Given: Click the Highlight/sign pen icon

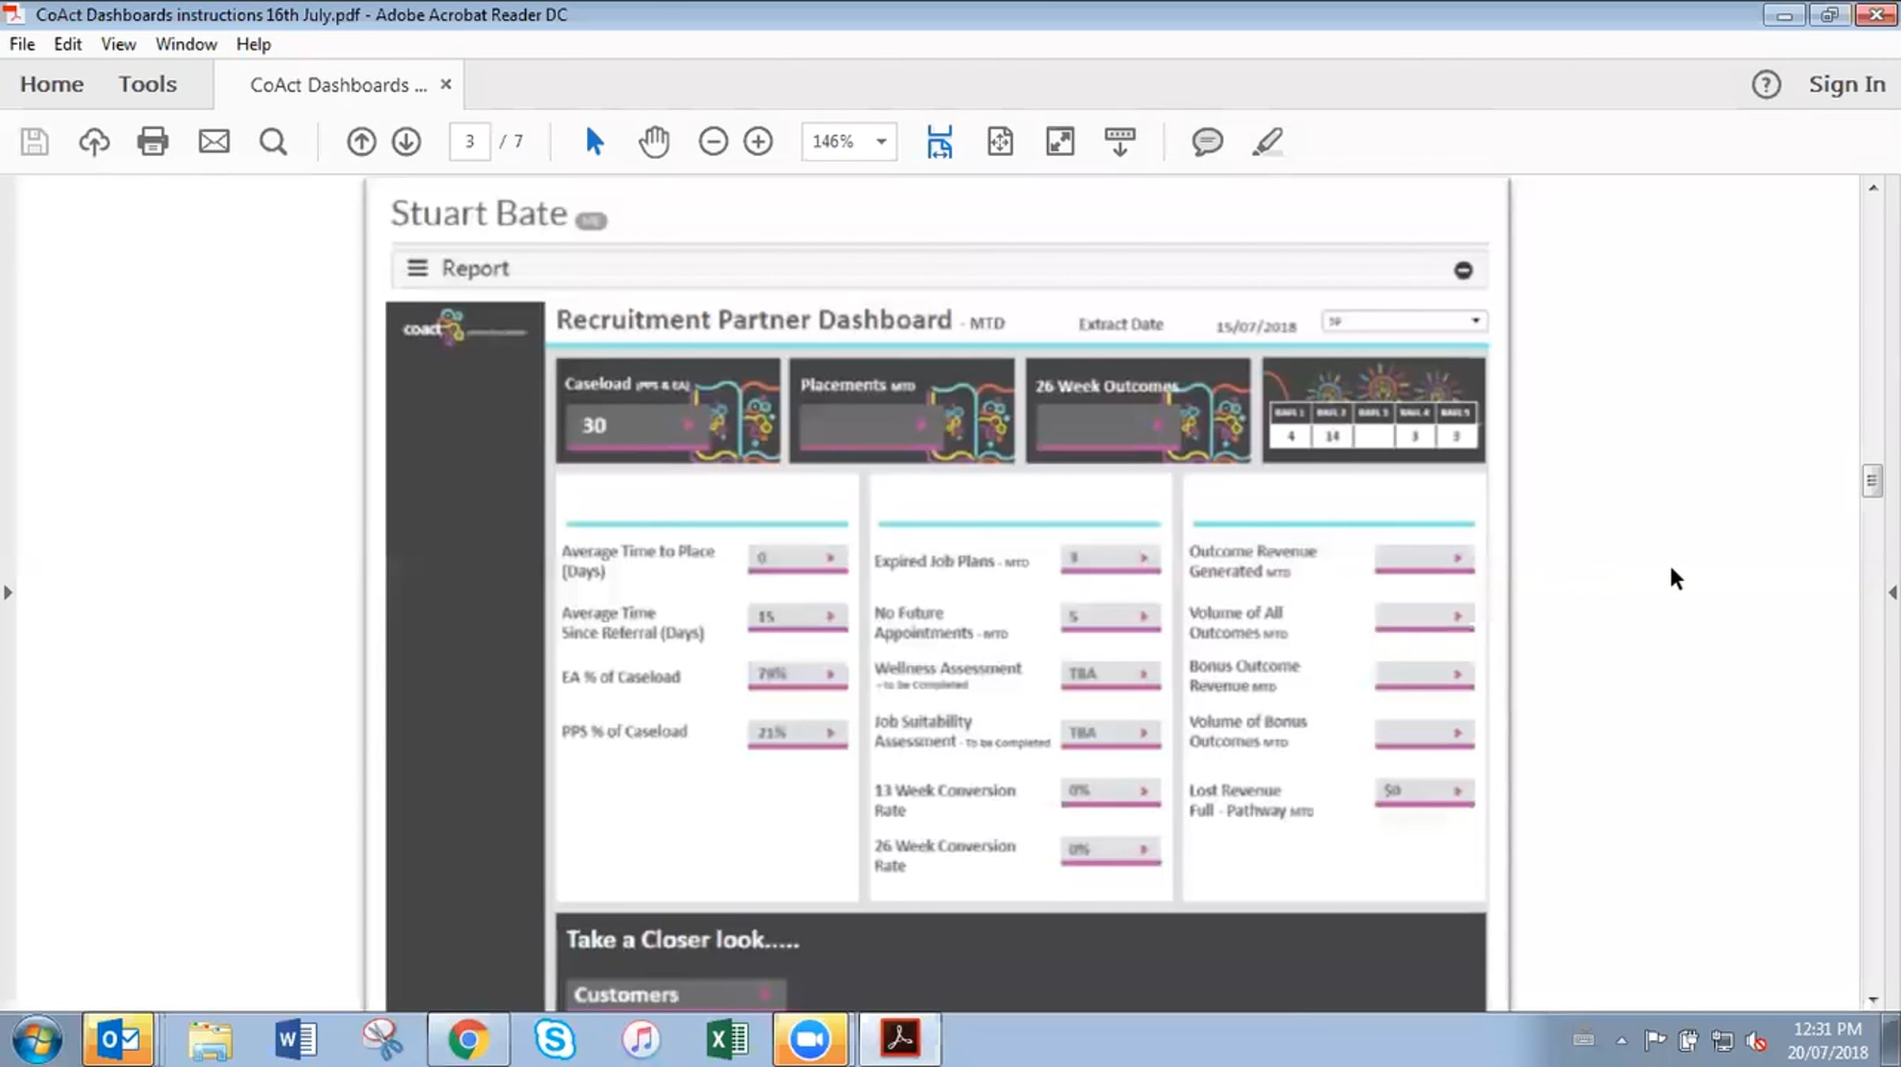Looking at the screenshot, I should point(1267,142).
